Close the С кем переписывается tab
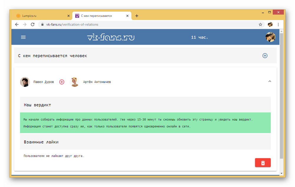 [x=127, y=16]
